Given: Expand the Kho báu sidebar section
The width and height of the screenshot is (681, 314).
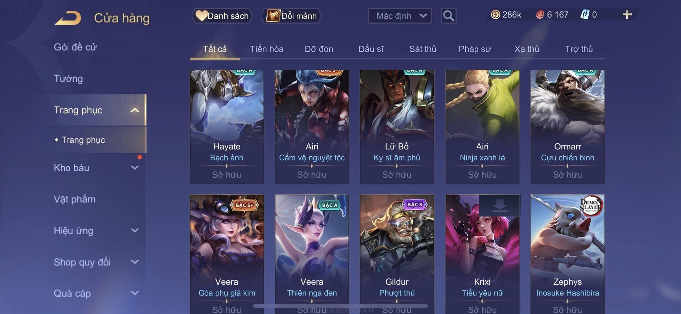Looking at the screenshot, I should tap(135, 168).
